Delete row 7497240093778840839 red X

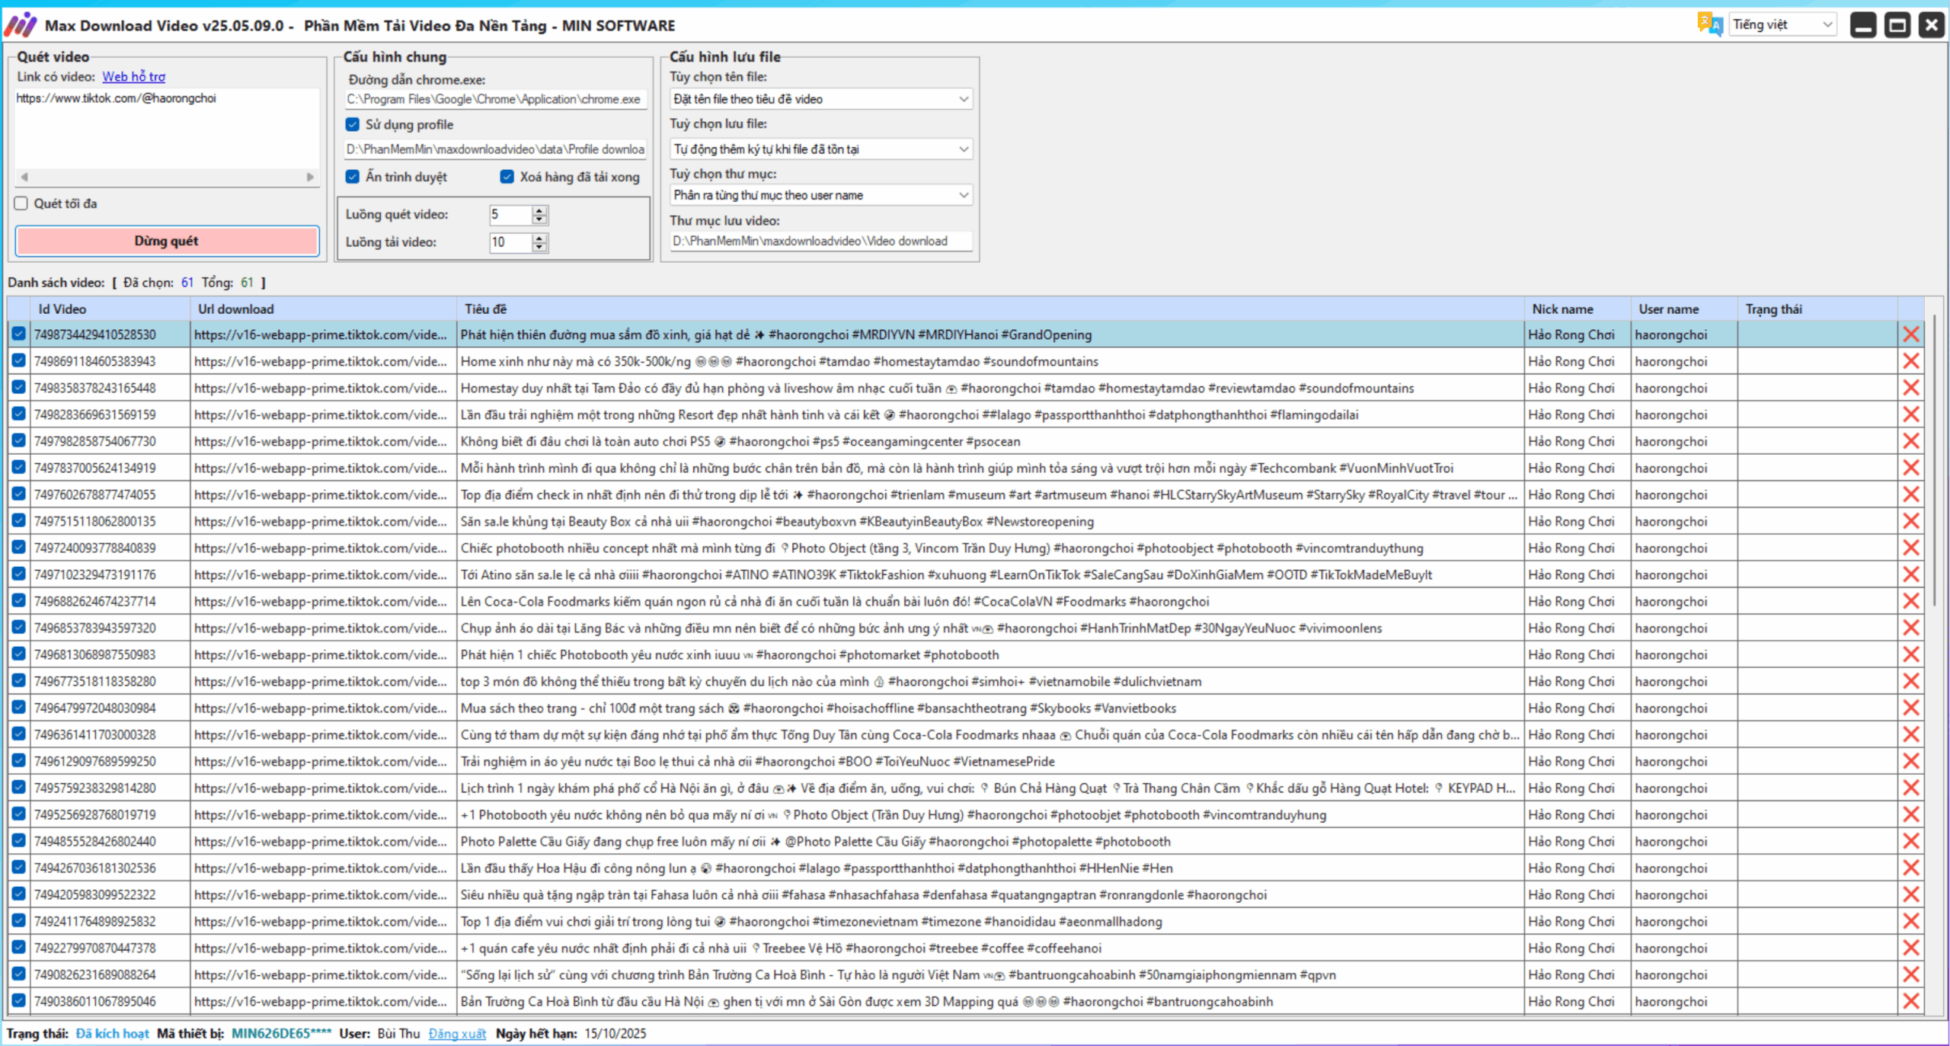[1910, 548]
